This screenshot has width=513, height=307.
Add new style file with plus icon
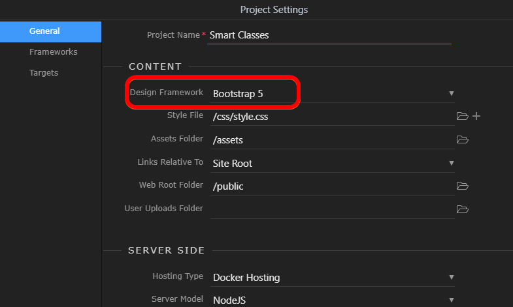coord(476,116)
